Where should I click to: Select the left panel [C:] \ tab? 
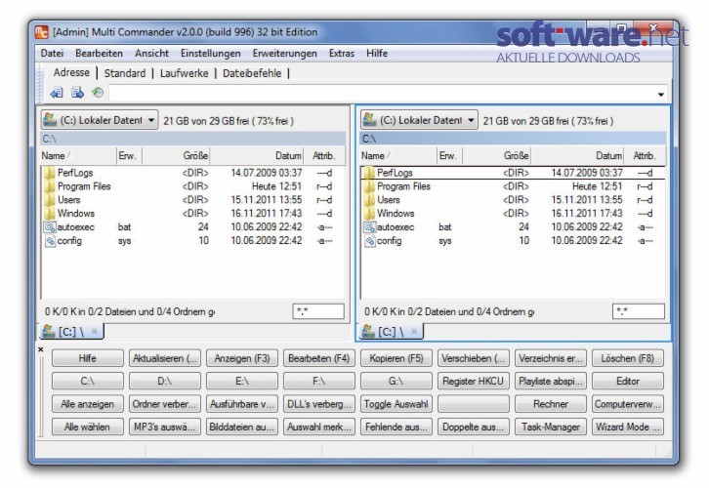point(71,332)
